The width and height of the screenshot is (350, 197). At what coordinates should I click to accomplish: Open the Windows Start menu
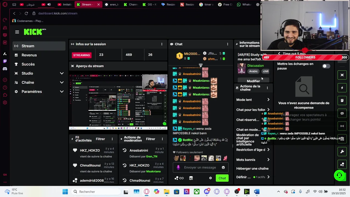tap(65, 192)
